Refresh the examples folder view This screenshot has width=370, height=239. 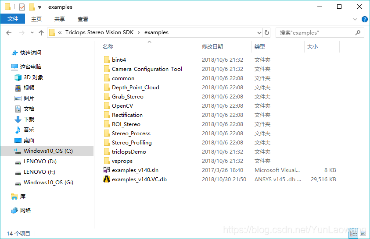pos(267,32)
